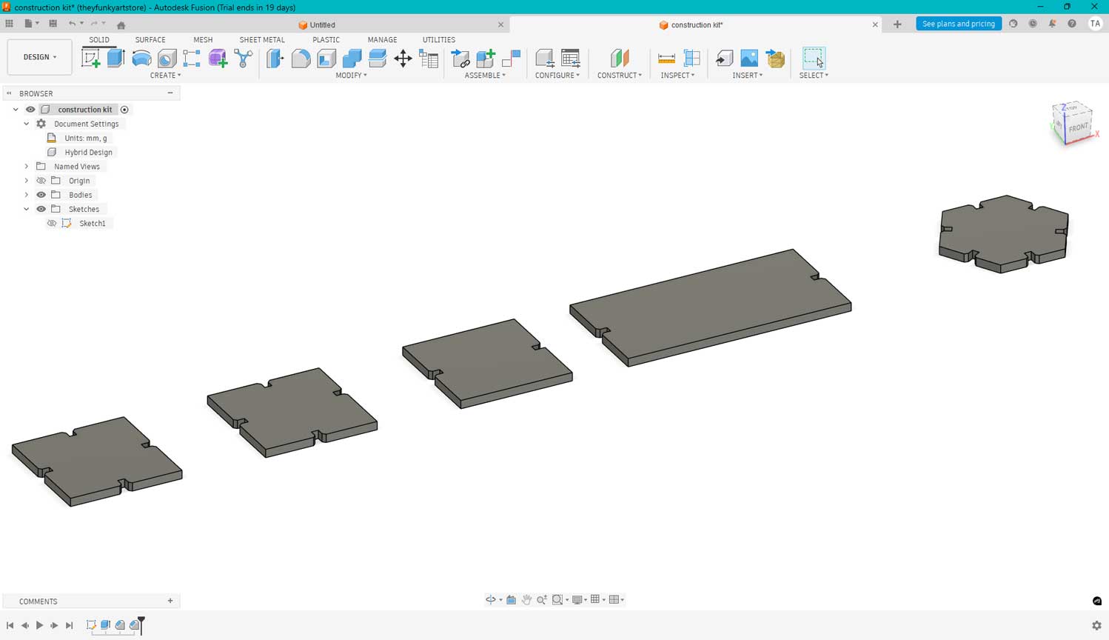Collapse the Sketches folder

tap(27, 209)
